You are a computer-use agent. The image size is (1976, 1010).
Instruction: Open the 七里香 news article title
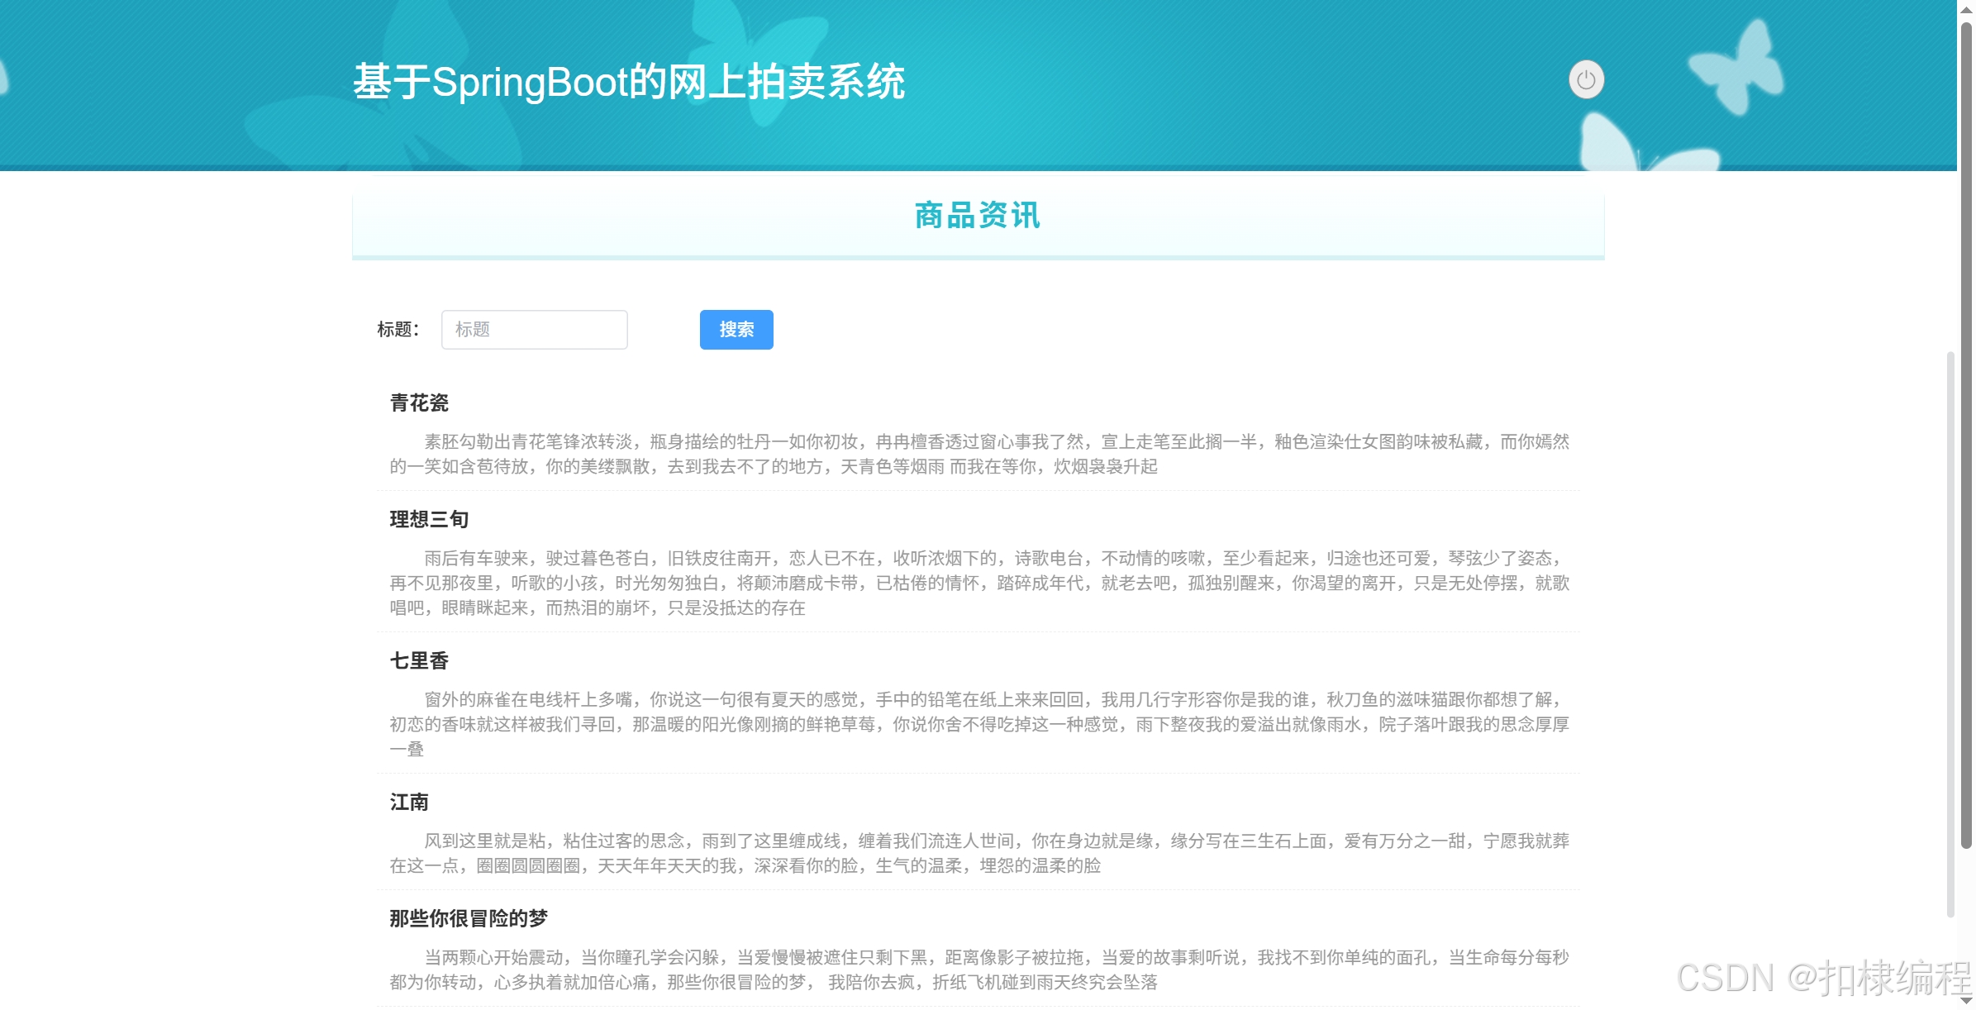[x=419, y=661]
